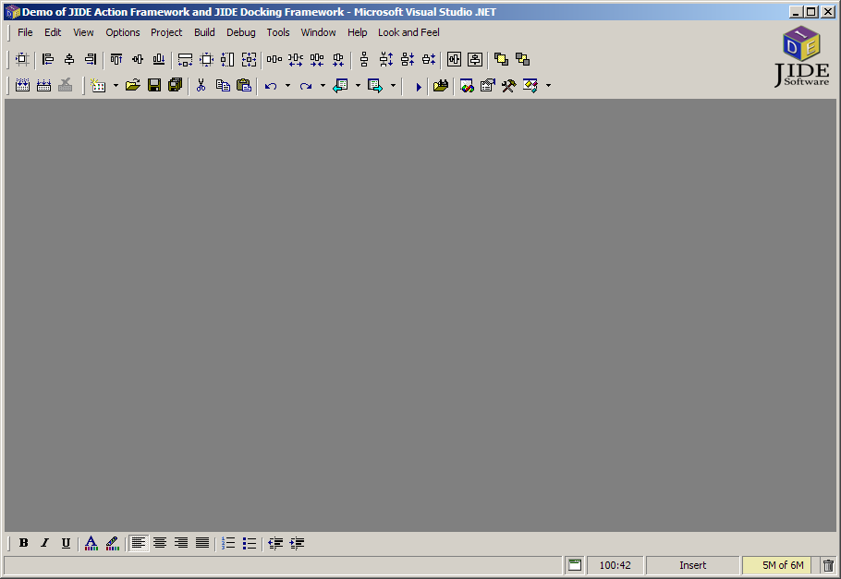The width and height of the screenshot is (841, 579).
Task: Click the Send to Back icon
Action: point(522,59)
